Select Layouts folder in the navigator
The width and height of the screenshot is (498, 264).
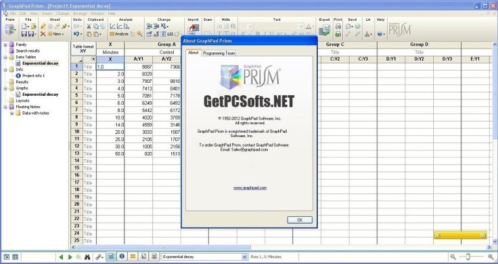pyautogui.click(x=23, y=100)
